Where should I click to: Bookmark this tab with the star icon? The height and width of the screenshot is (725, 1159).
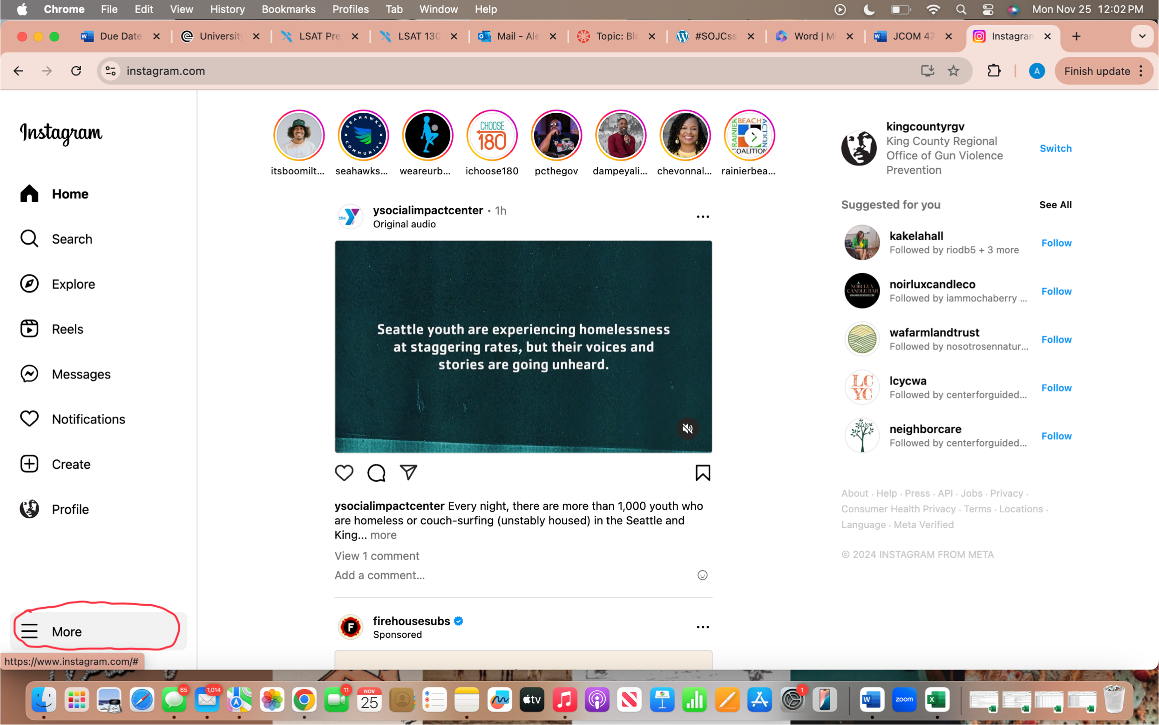point(954,71)
